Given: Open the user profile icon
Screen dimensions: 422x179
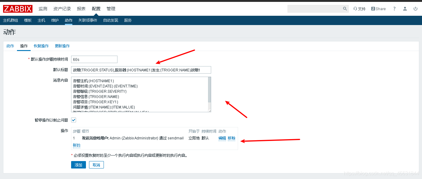Looking at the screenshot, I should tap(405, 9).
